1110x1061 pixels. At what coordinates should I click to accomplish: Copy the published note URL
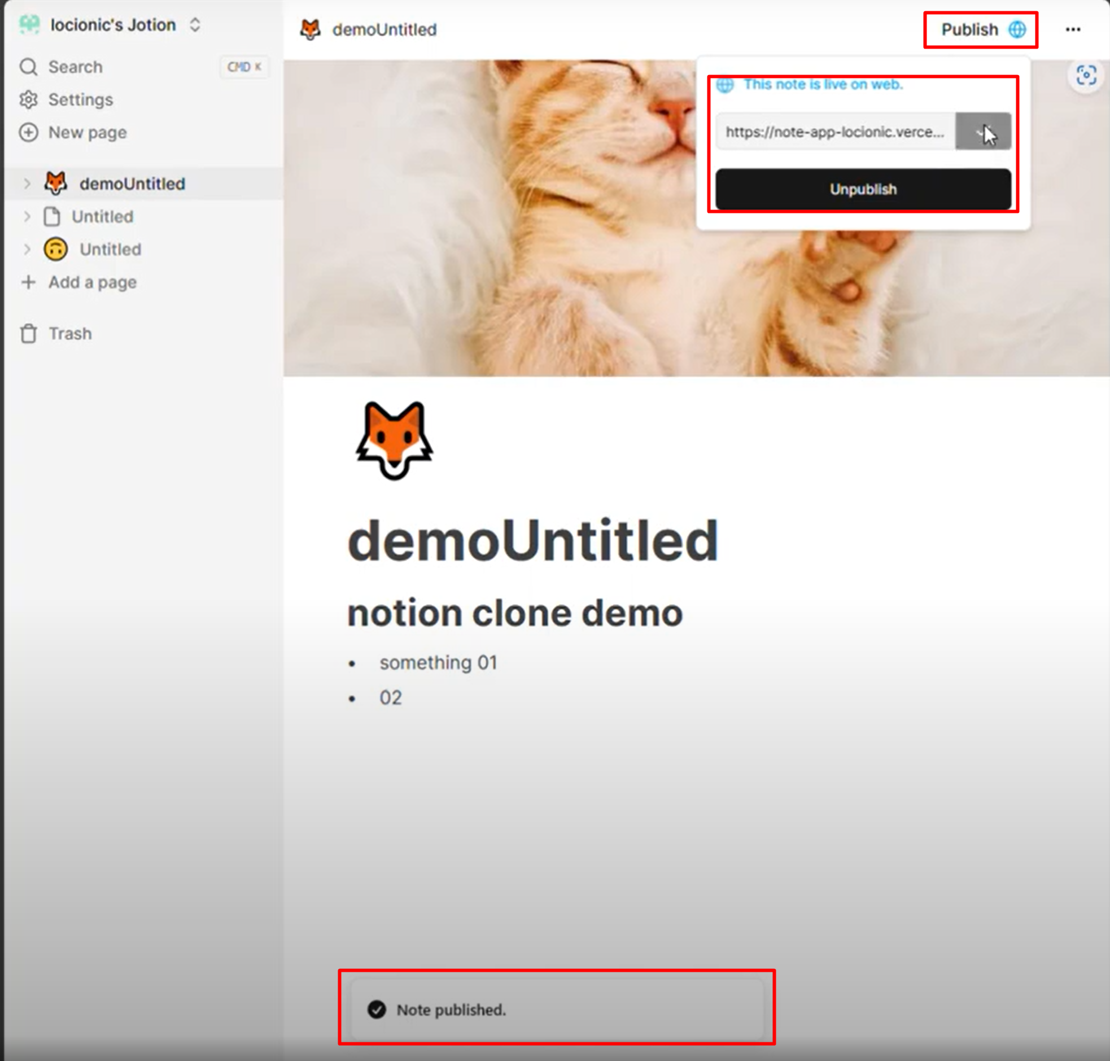pos(984,131)
